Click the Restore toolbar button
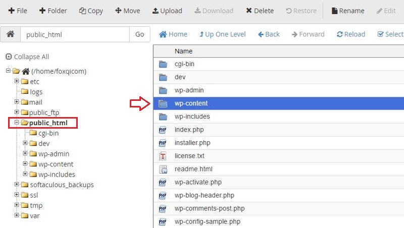The height and width of the screenshot is (228, 404). [x=301, y=11]
